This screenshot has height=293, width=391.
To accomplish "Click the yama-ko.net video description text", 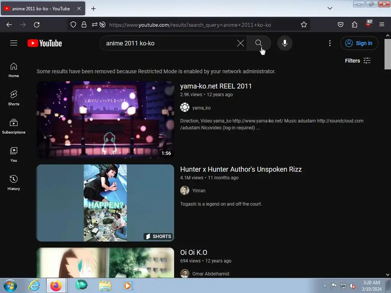I will tap(272, 124).
